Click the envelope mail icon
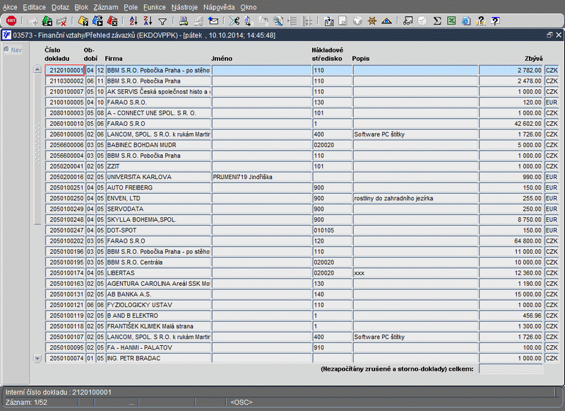The height and width of the screenshot is (411, 565). pyautogui.click(x=213, y=21)
